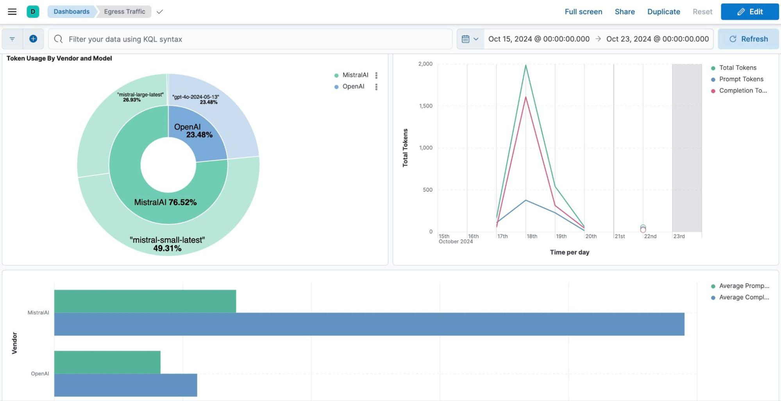Enter Full screen mode
The height and width of the screenshot is (401, 781).
[x=583, y=12]
